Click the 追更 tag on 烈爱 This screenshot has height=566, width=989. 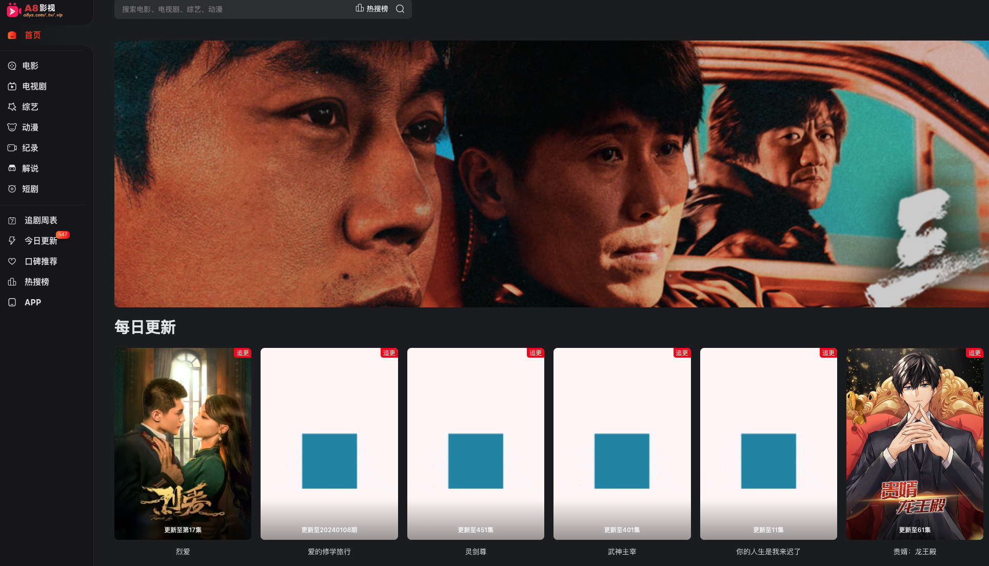coord(243,353)
